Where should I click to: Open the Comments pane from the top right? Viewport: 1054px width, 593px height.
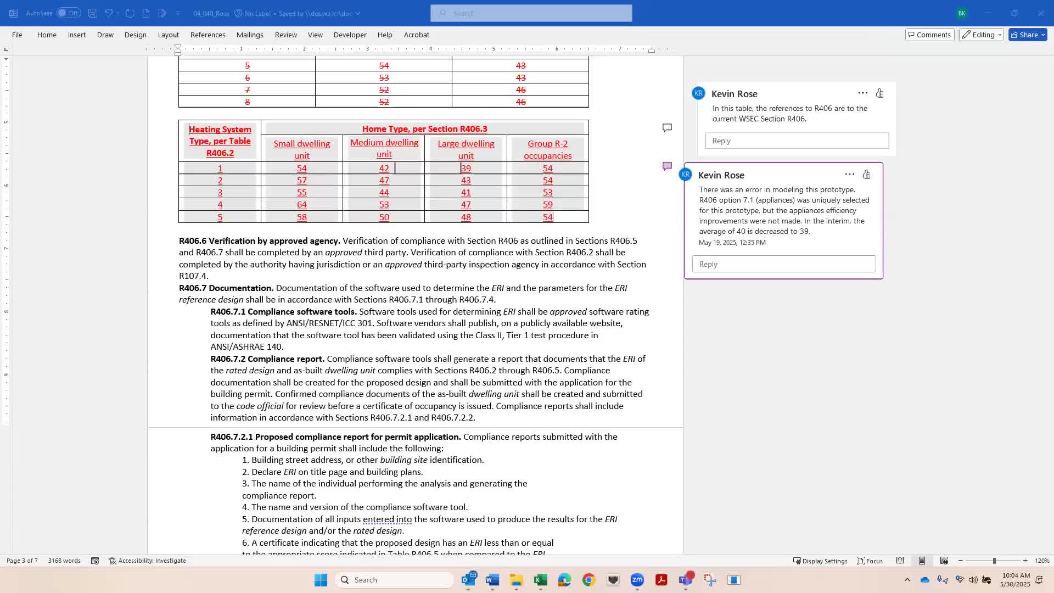(x=929, y=35)
